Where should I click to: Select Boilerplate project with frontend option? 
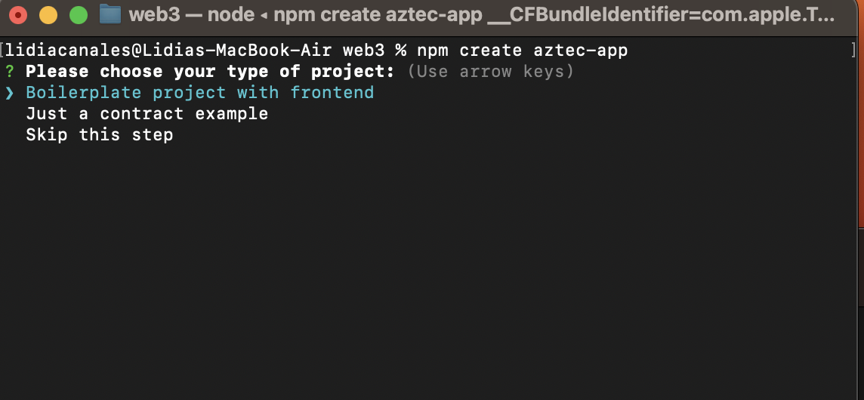[200, 93]
